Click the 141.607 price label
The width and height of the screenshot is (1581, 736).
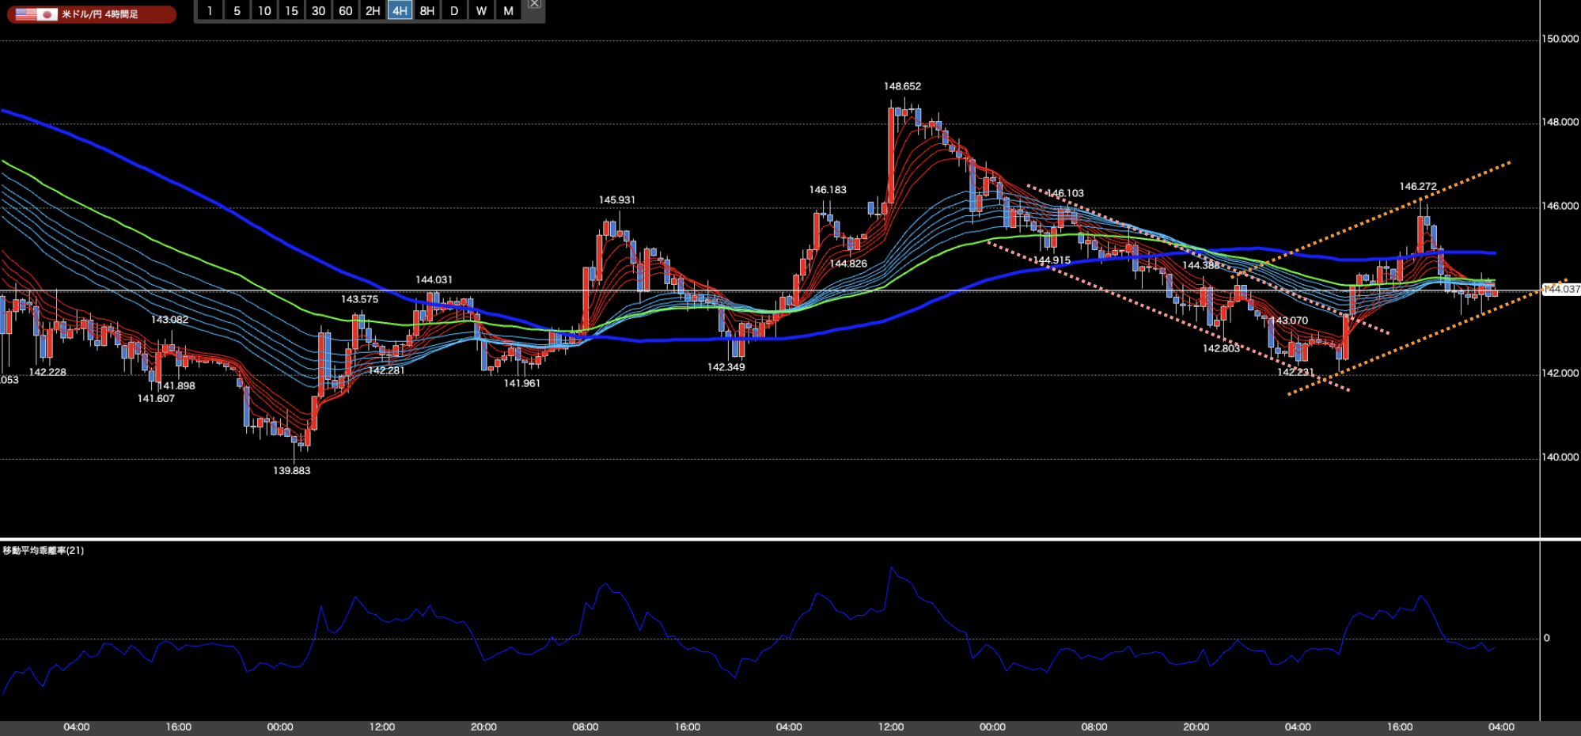[x=156, y=399]
